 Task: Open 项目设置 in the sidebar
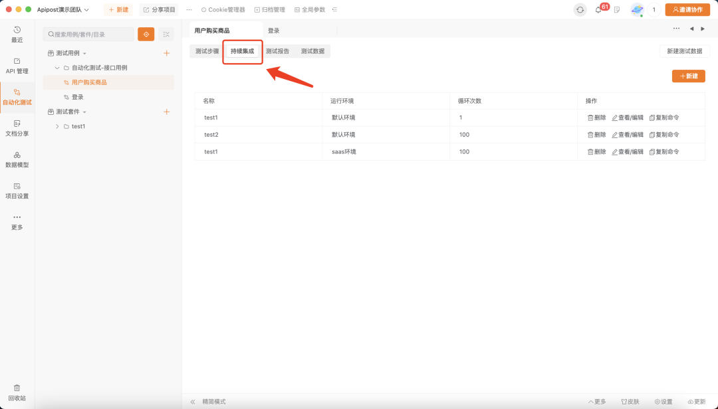tap(17, 191)
